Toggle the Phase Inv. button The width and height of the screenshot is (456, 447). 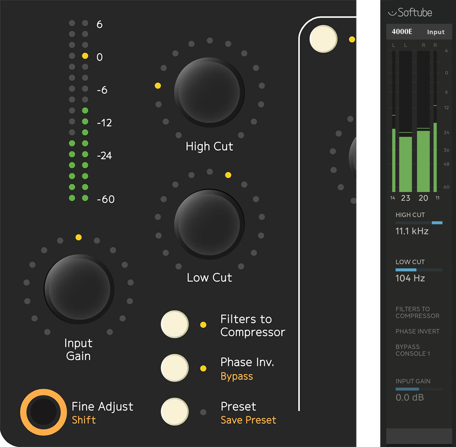tap(175, 368)
